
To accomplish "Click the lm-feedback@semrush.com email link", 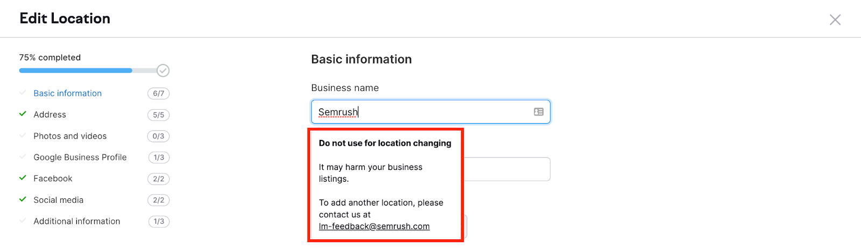I will point(374,226).
